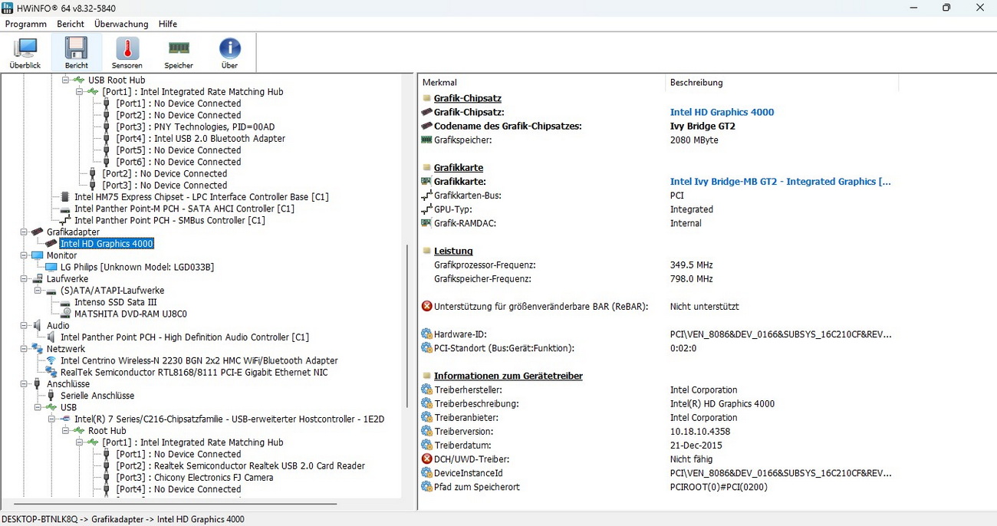Collapse the Audio tree node
The height and width of the screenshot is (526, 997).
click(25, 326)
